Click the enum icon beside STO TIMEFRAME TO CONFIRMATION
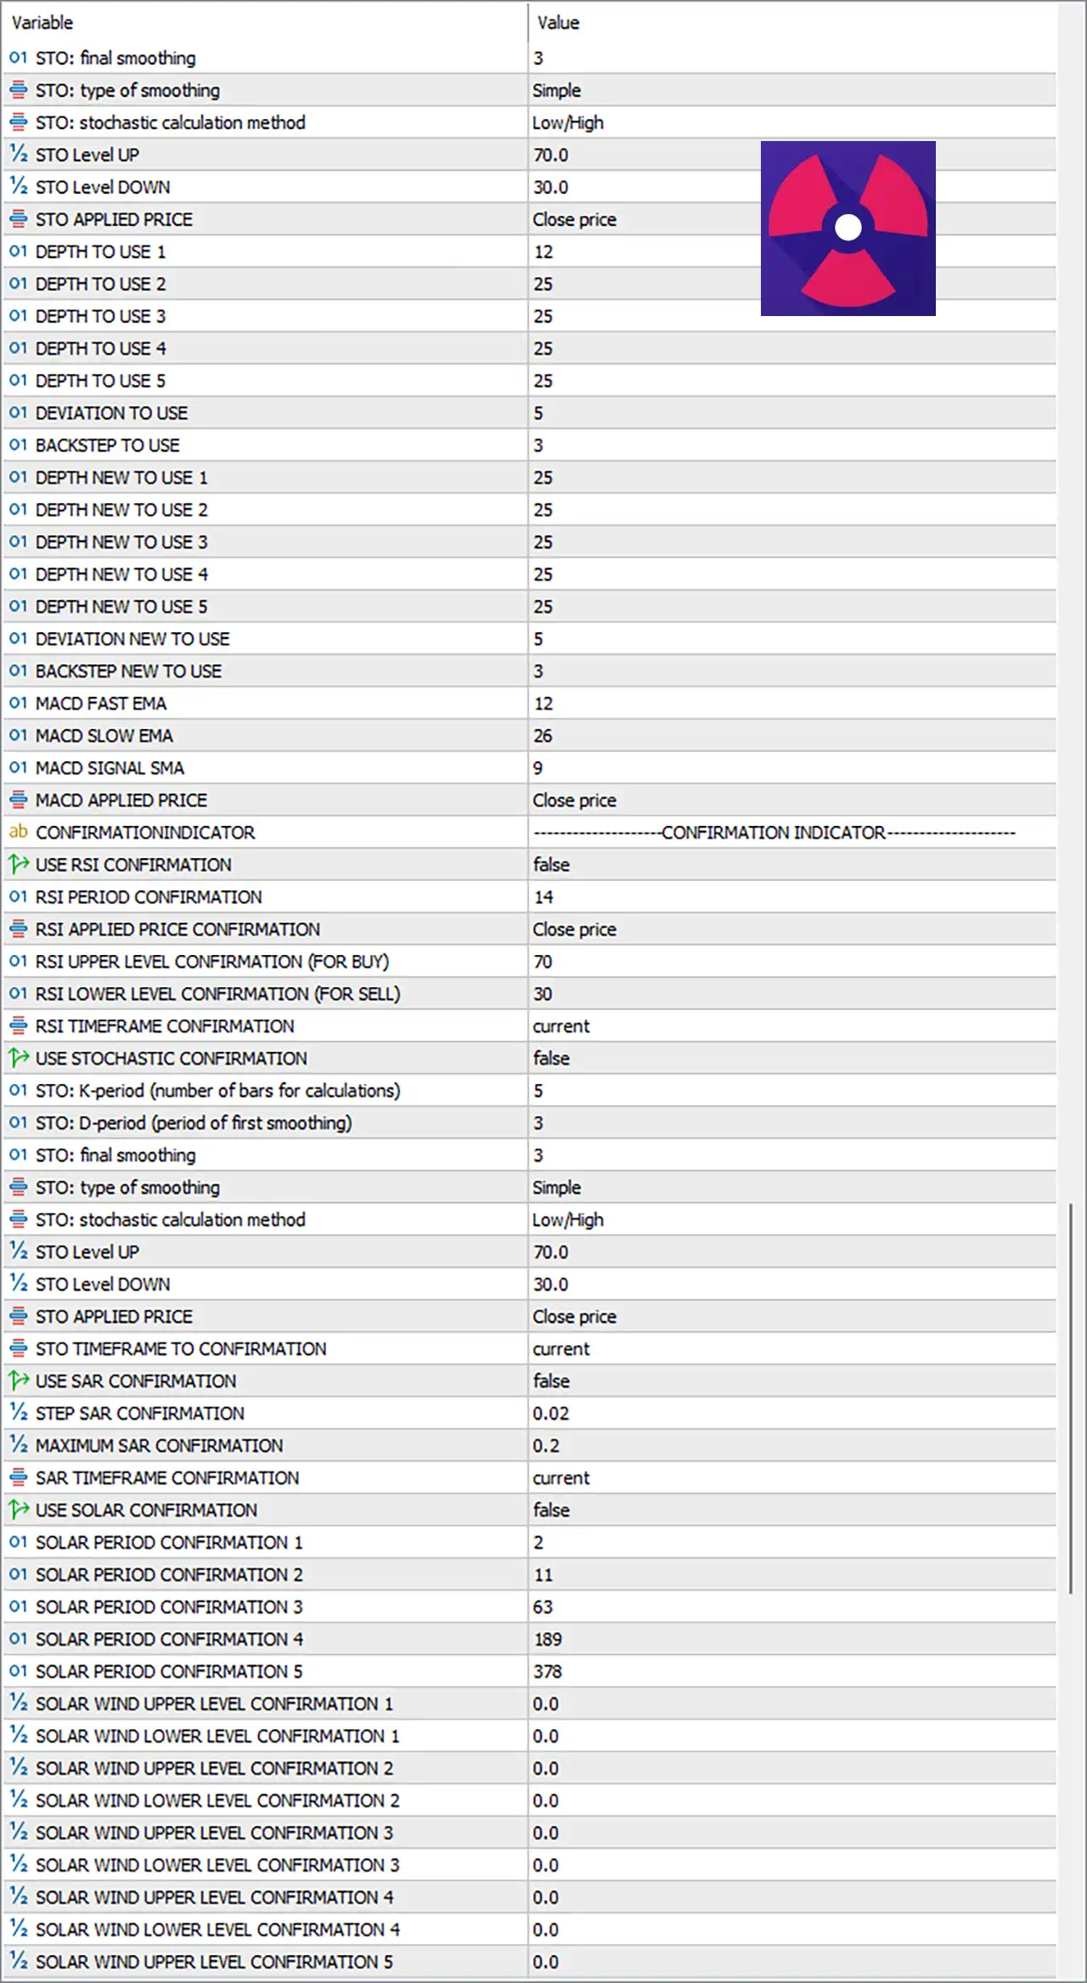Screen dimensions: 1087x1983 (18, 1349)
